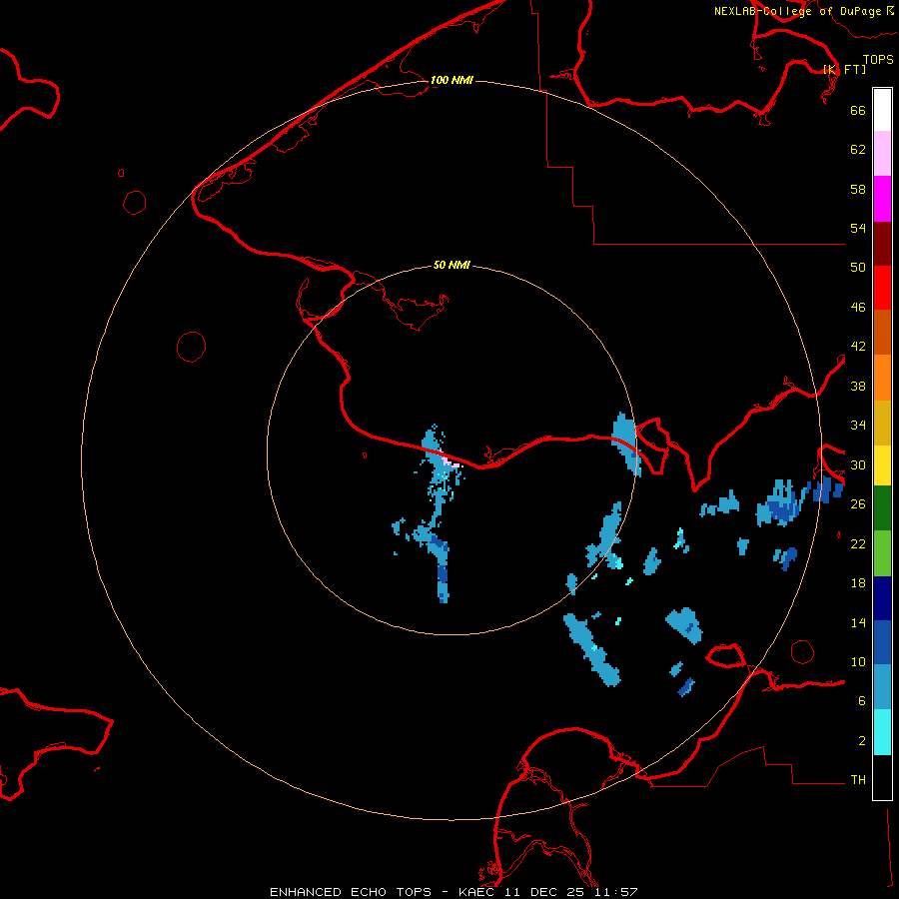Image resolution: width=899 pixels, height=899 pixels.
Task: Click the black TH swatch in legend
Action: tap(882, 777)
